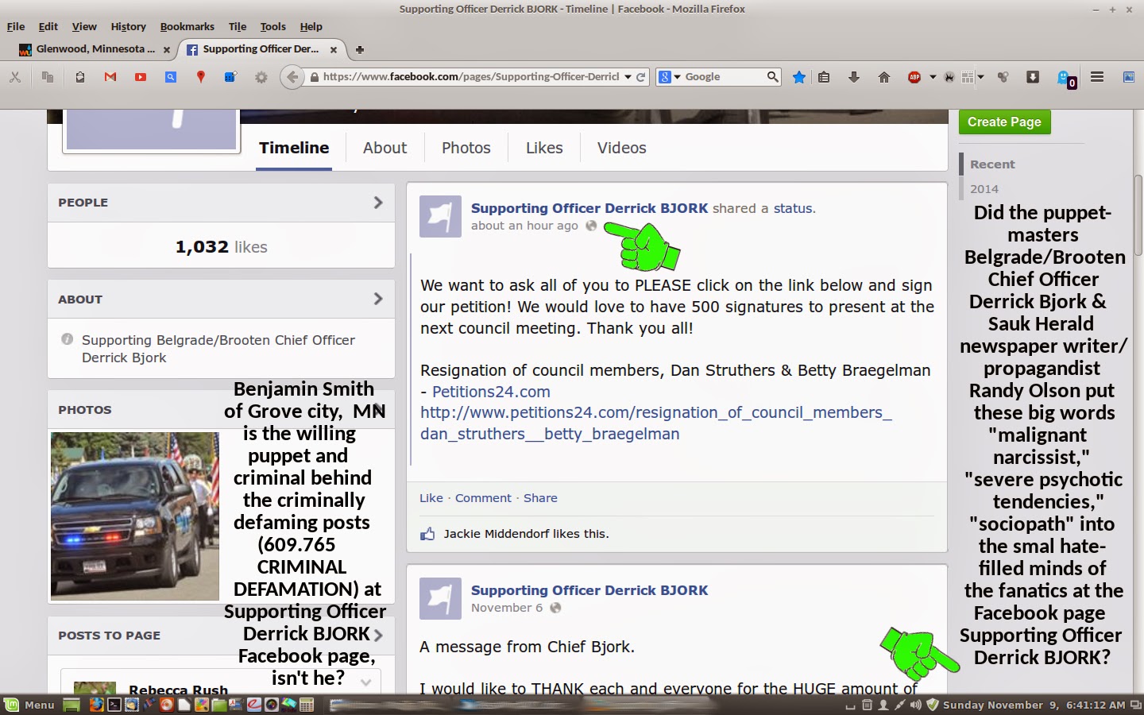1144x715 pixels.
Task: Open the Likes page tab
Action: point(544,148)
